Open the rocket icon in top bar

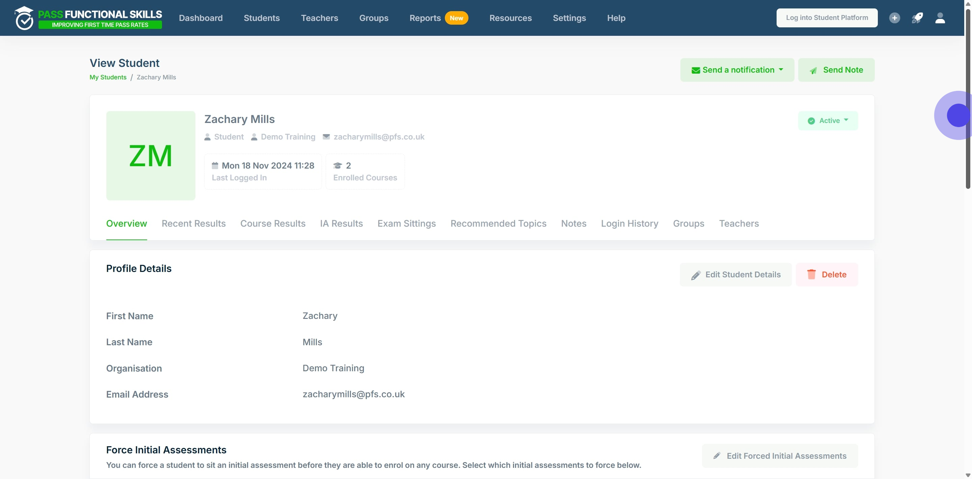click(917, 18)
